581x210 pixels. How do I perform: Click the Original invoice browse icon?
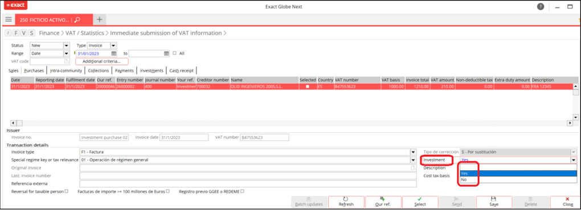pyautogui.click(x=413, y=168)
